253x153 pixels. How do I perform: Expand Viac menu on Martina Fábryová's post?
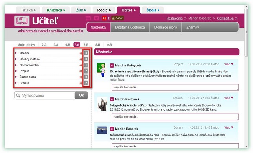[229, 64]
